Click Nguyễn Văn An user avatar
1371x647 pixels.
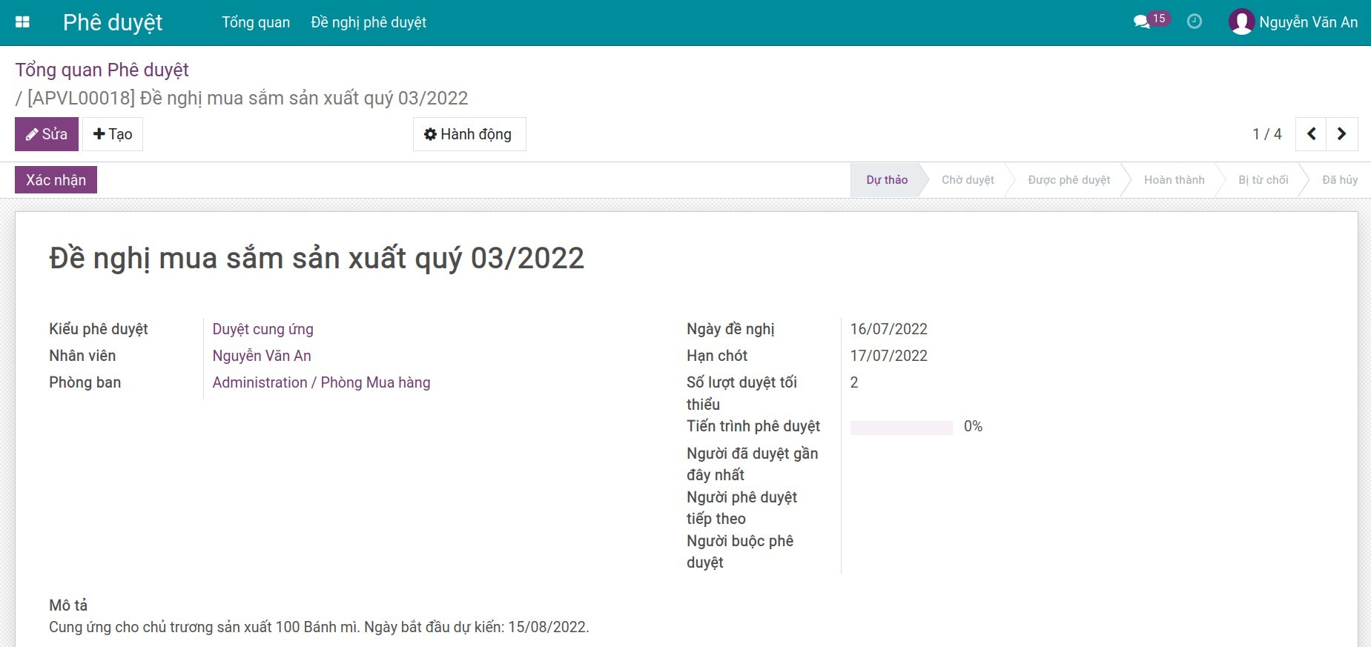1240,22
